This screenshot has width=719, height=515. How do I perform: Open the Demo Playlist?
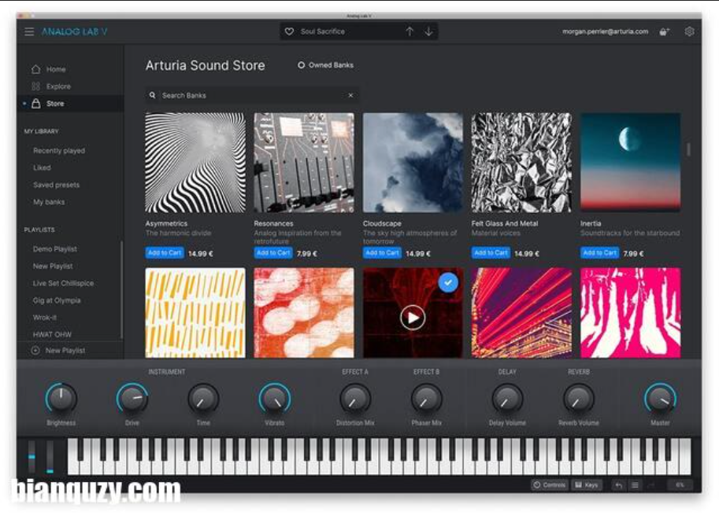coord(55,249)
